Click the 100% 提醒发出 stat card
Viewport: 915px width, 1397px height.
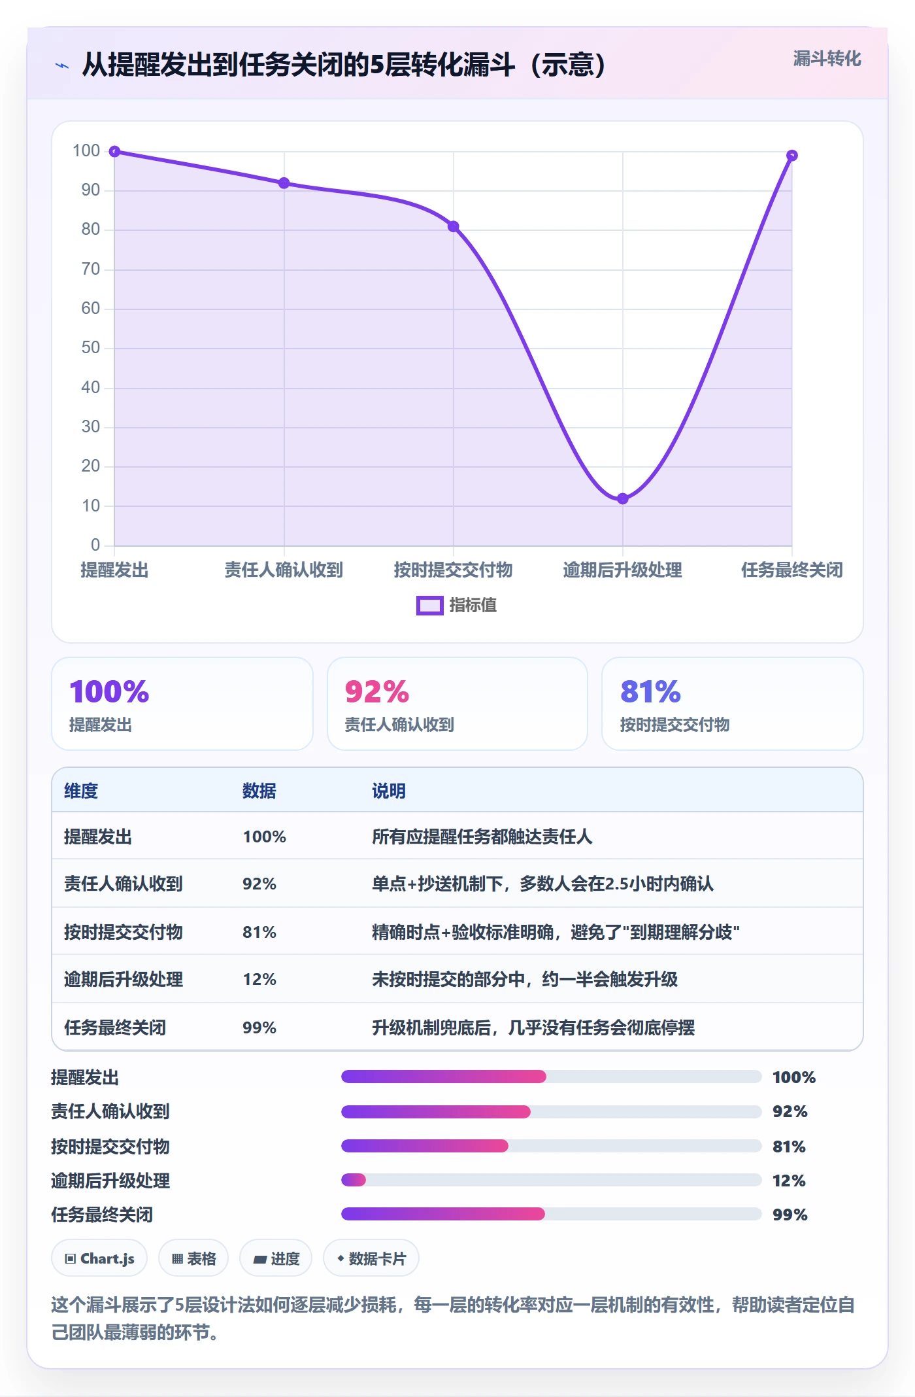click(182, 704)
